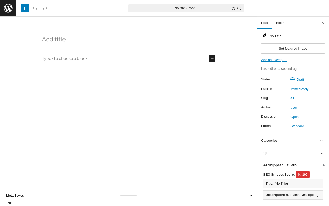Select the Post tab in sidebar
This screenshot has width=329, height=206.
pyautogui.click(x=264, y=23)
